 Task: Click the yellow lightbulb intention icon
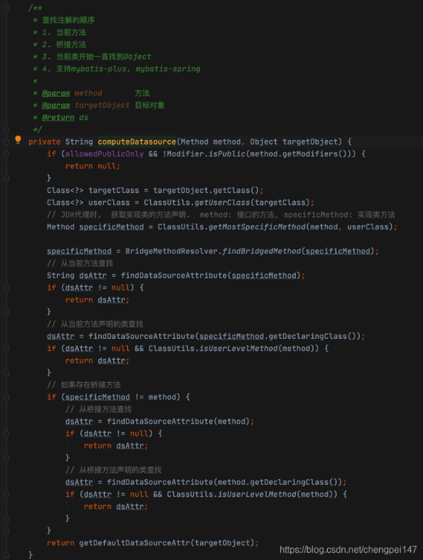pyautogui.click(x=18, y=139)
